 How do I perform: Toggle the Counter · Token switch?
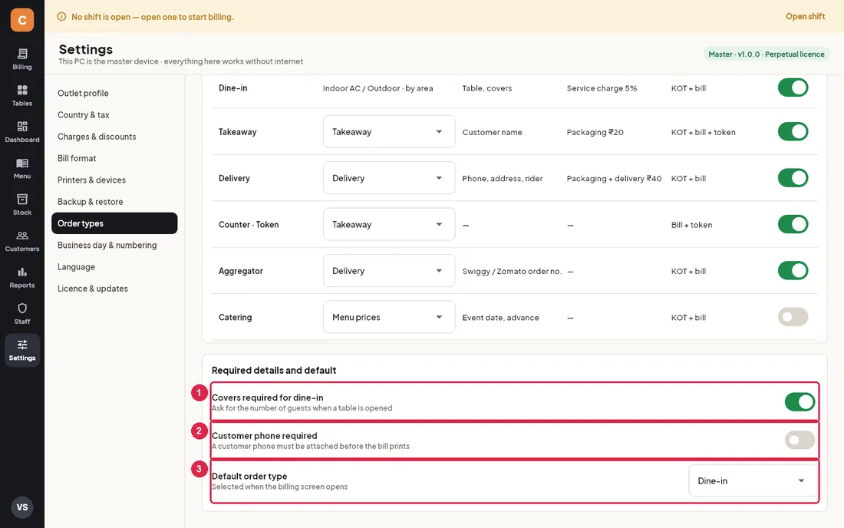(x=793, y=224)
